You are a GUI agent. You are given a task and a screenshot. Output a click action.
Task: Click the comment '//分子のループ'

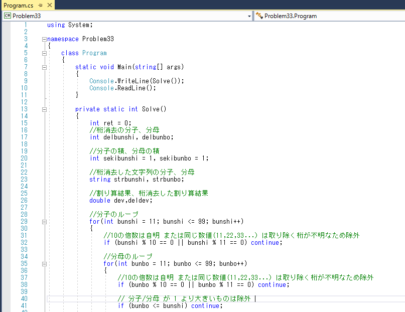(114, 215)
